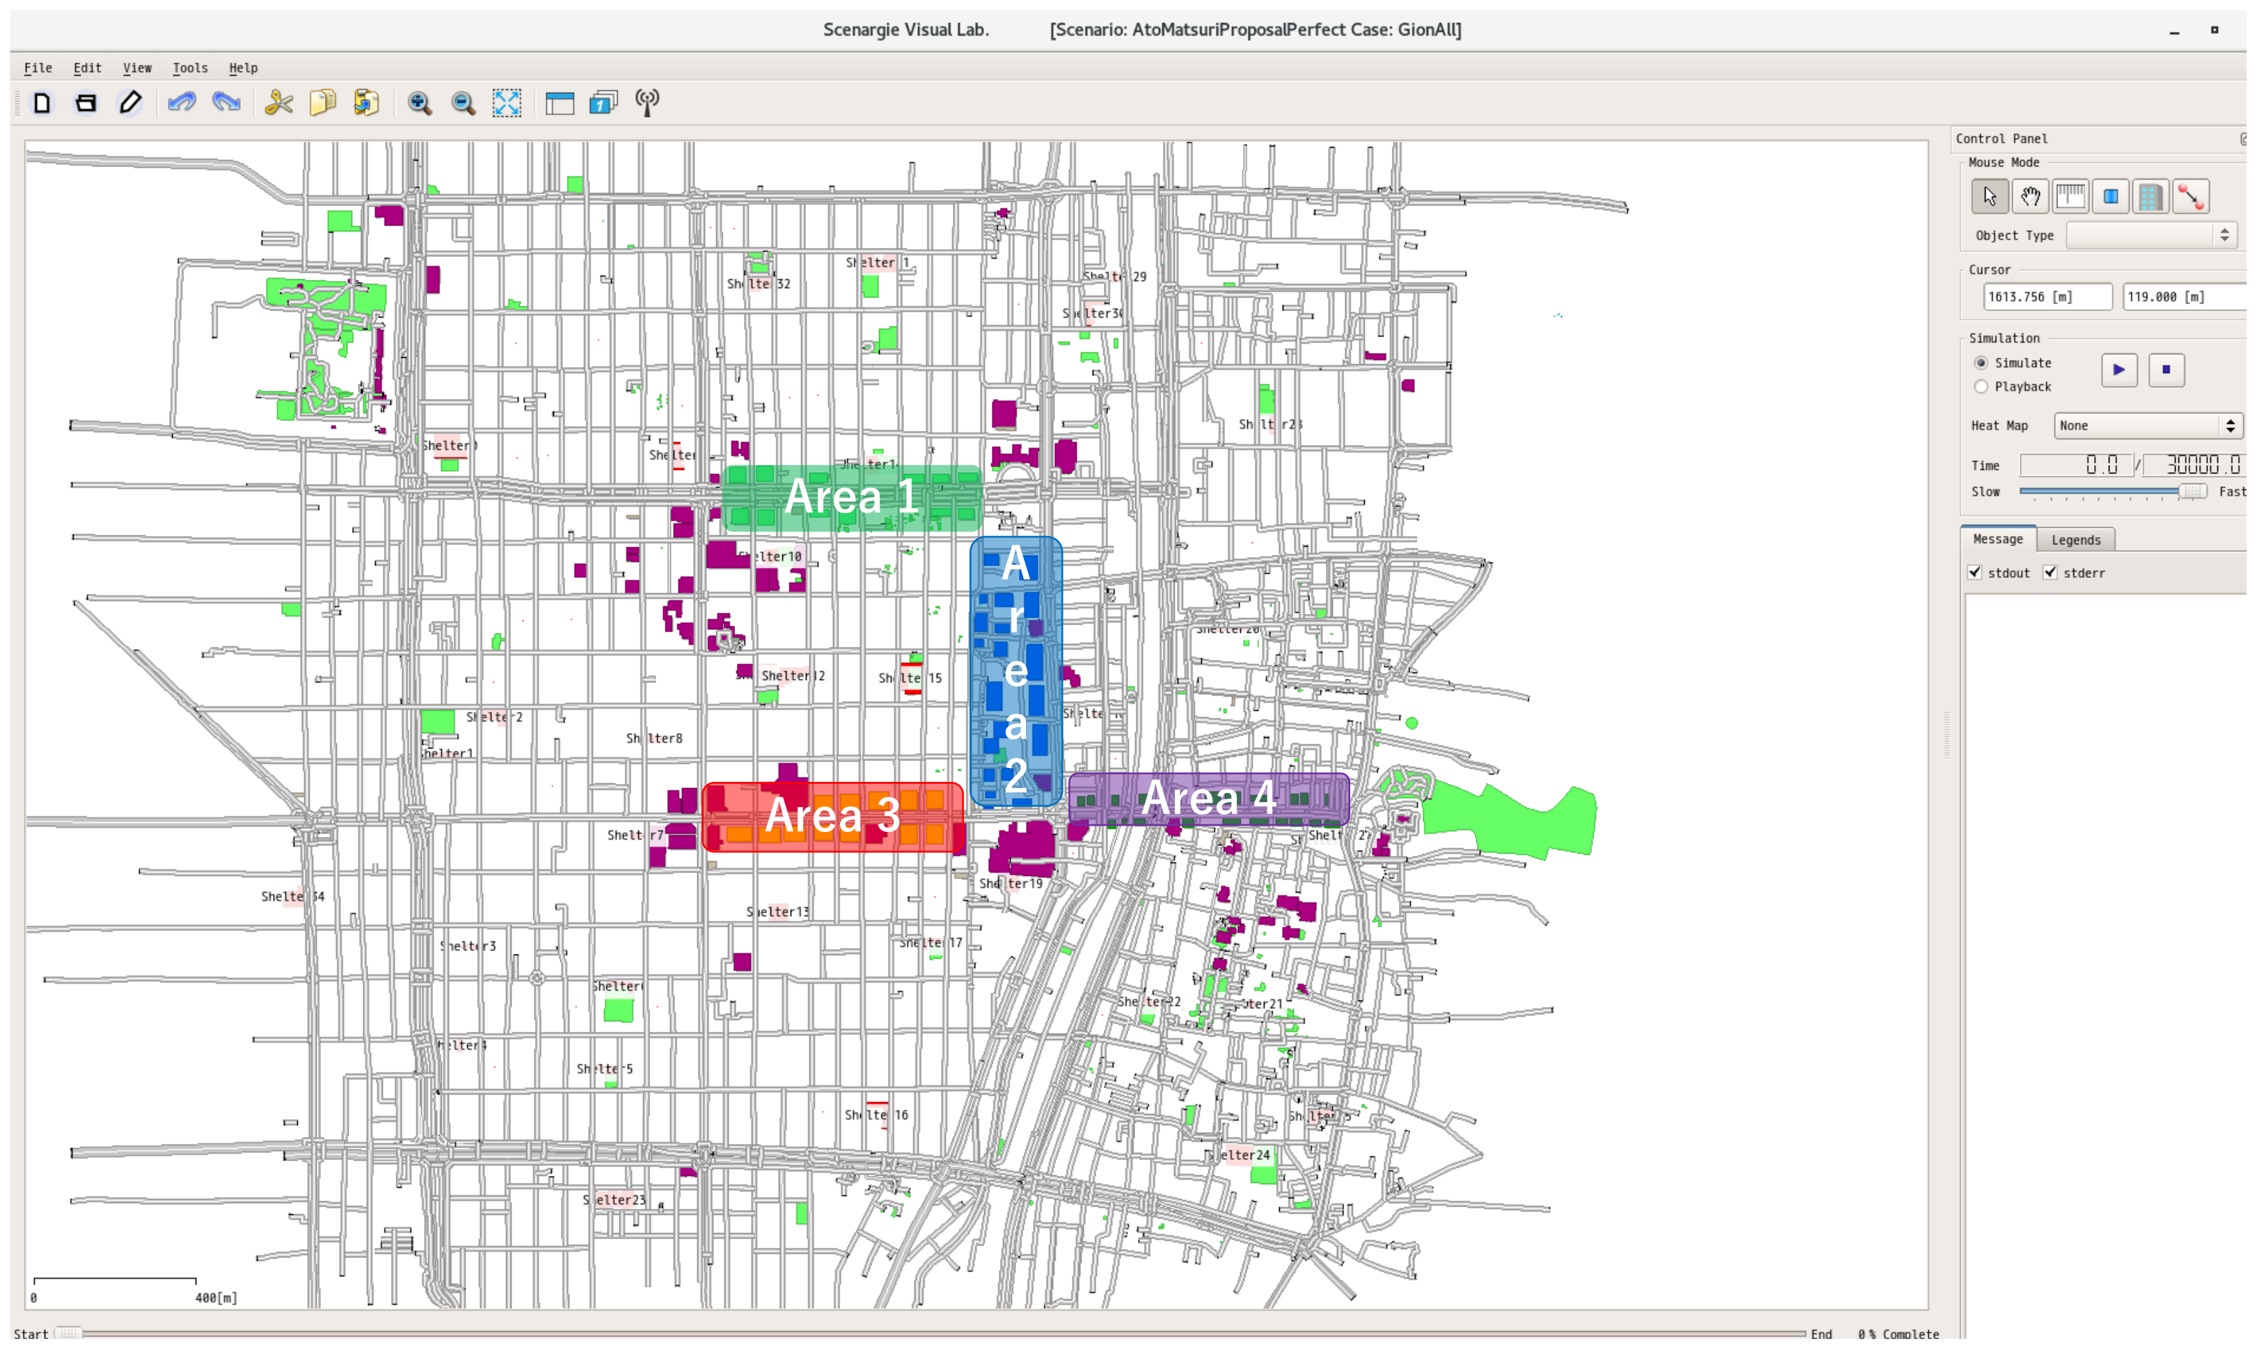Select the hand pan mouse mode
Viewport: 2257px width, 1350px height.
click(x=2029, y=196)
